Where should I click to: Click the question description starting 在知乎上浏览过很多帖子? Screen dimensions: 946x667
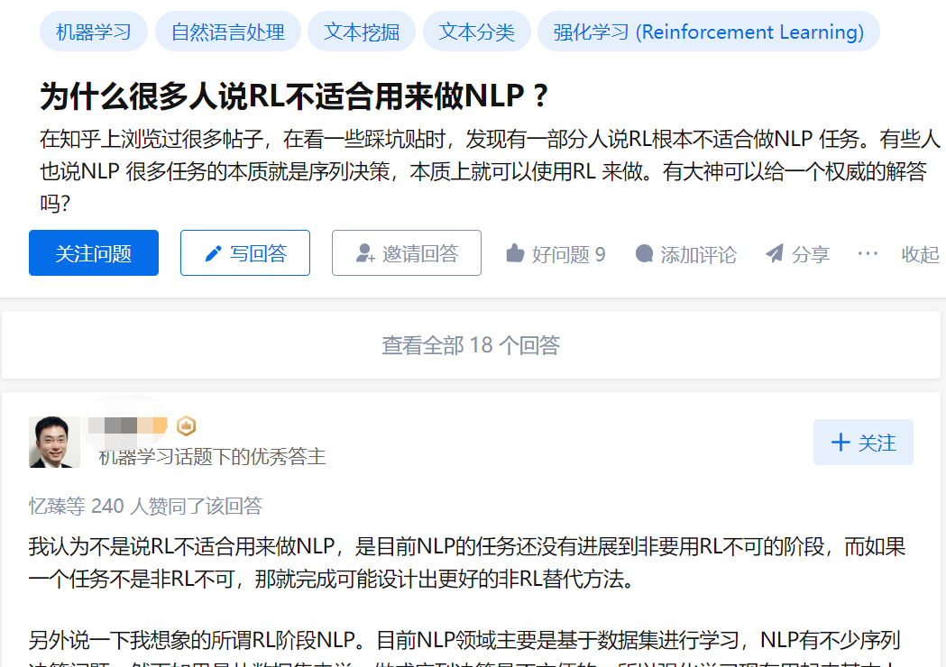point(490,171)
